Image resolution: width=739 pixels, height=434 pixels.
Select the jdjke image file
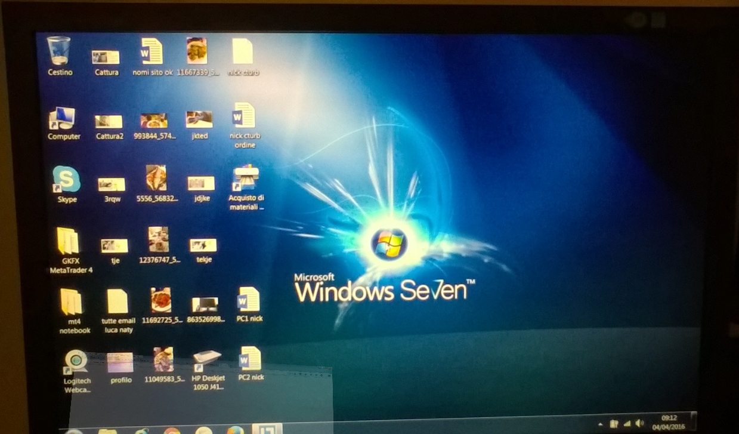(x=201, y=183)
